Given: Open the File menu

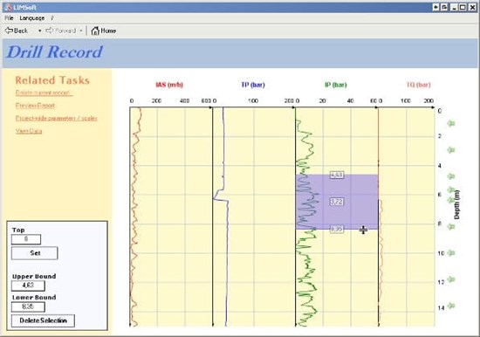Looking at the screenshot, I should [x=9, y=18].
